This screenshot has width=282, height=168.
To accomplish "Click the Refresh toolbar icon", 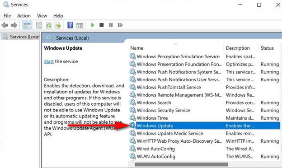I will (x=49, y=25).
